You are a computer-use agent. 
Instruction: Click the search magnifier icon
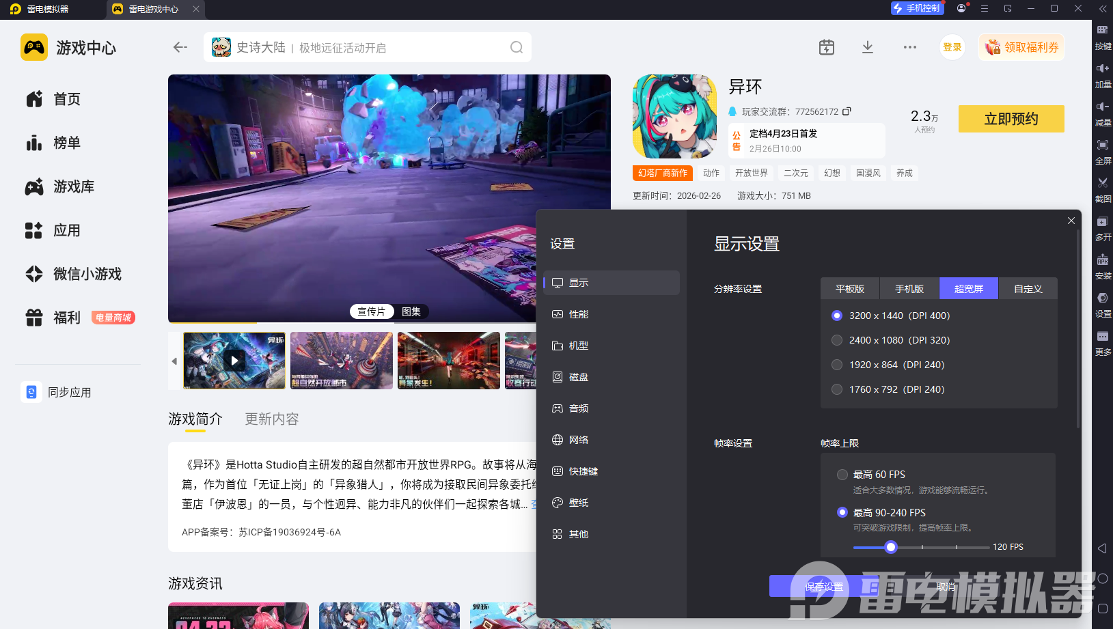[516, 47]
